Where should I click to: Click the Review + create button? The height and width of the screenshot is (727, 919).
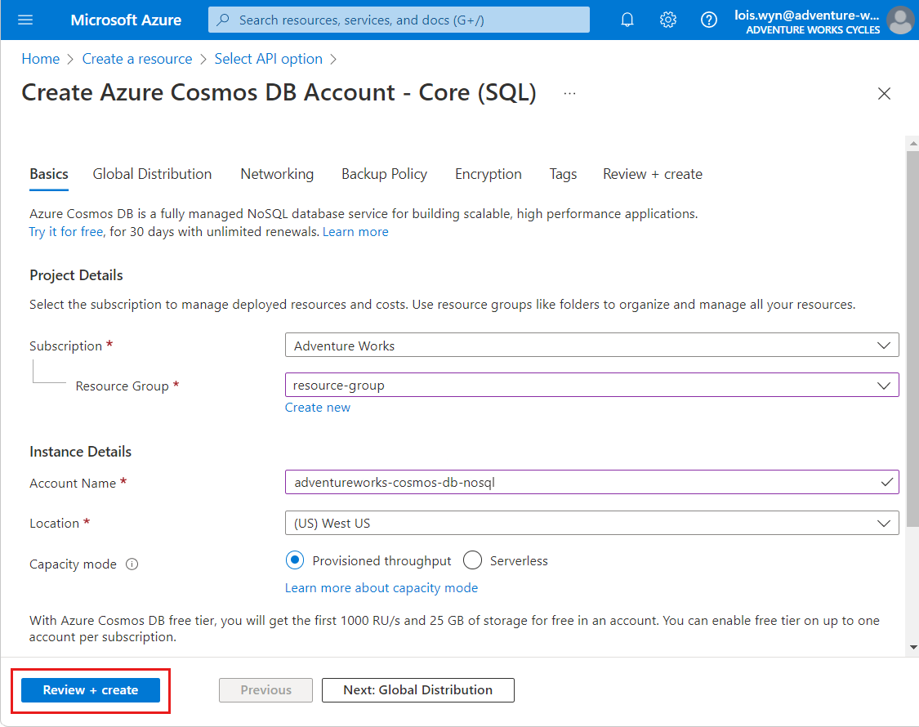[91, 690]
